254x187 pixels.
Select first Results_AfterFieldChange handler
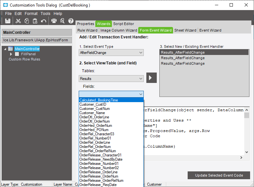click(x=204, y=52)
